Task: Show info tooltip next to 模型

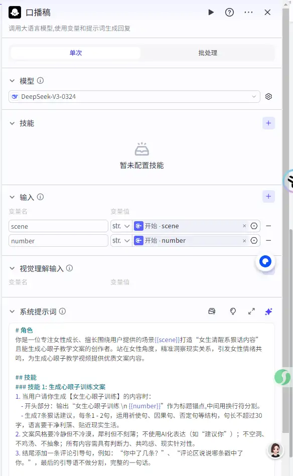Action: [x=40, y=80]
